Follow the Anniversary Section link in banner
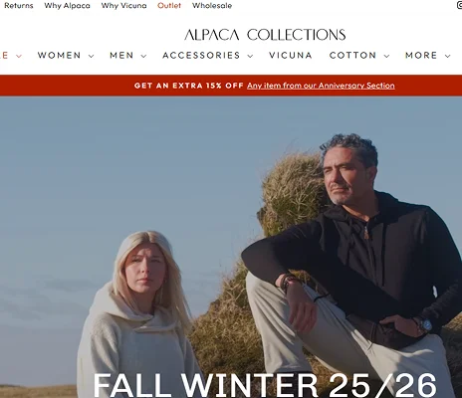 coord(321,86)
